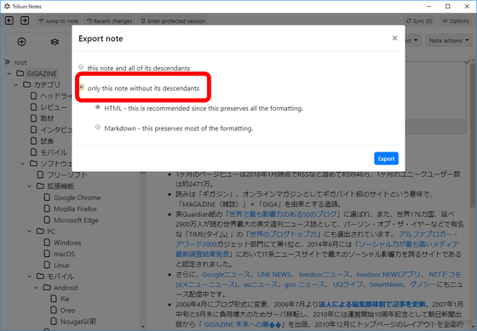Select the macOS note
Image resolution: width=477 pixels, height=331 pixels.
(64, 254)
